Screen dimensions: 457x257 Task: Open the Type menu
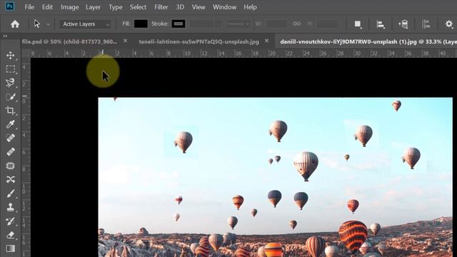116,7
